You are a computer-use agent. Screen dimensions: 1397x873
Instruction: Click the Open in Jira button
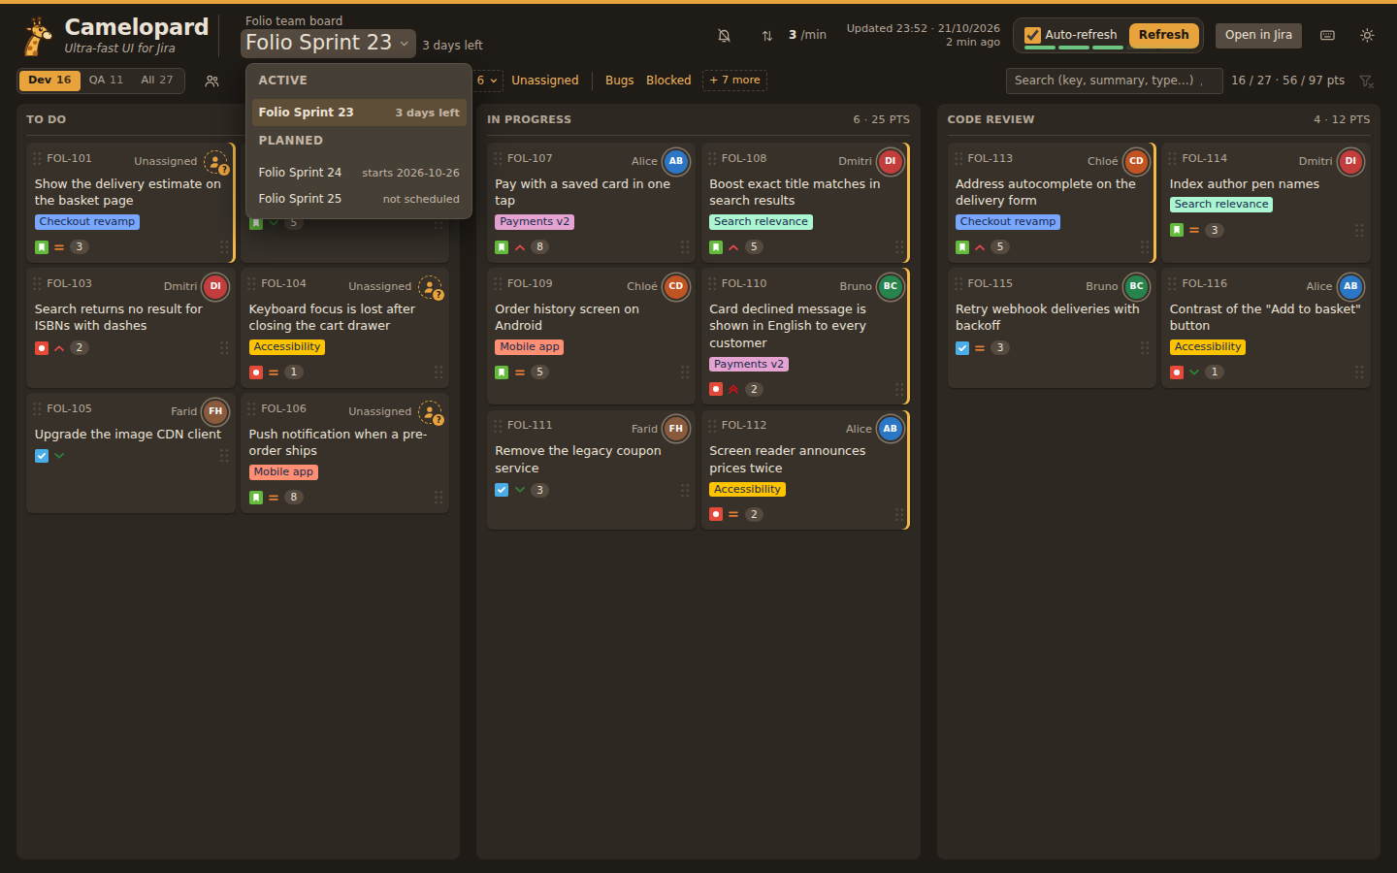click(x=1258, y=36)
